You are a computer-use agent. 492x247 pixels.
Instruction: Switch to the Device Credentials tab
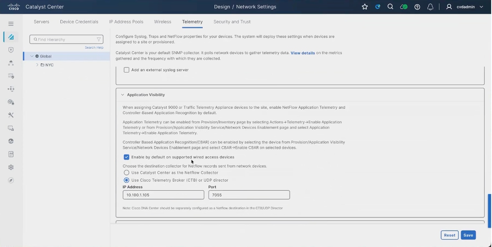pos(79,22)
